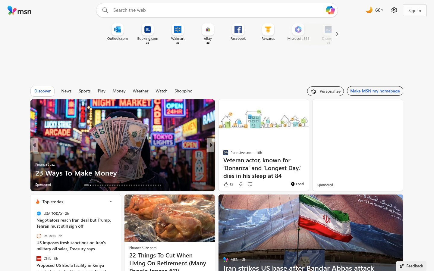Select the Discover tab
The width and height of the screenshot is (434, 271).
(42, 91)
